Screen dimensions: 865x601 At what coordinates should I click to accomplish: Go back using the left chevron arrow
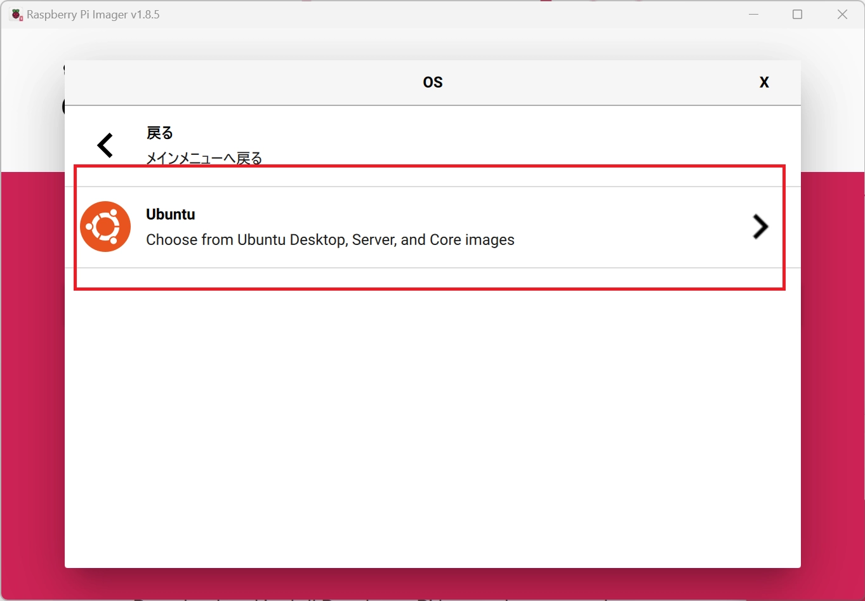(x=105, y=145)
